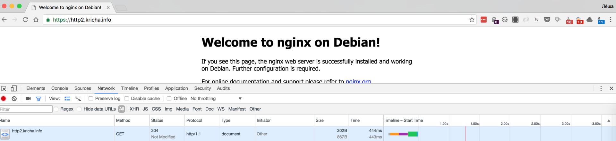
Task: Open the extension with blue badge 11
Action: pos(601,20)
